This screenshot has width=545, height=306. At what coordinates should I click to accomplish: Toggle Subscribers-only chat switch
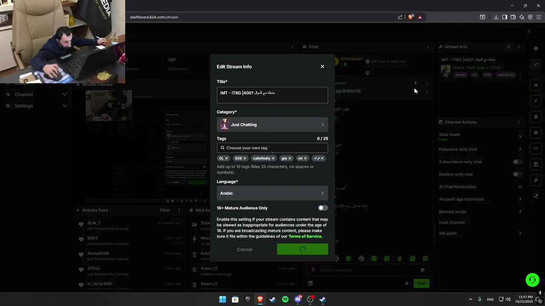pos(517,162)
